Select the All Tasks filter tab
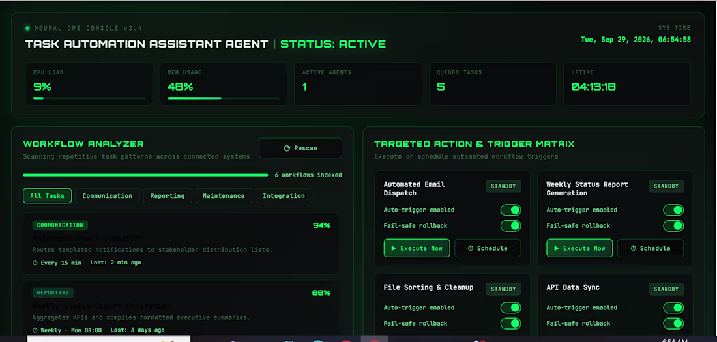Viewport: 717px width, 342px height. click(47, 195)
